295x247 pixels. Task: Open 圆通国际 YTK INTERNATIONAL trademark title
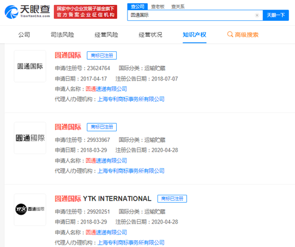103,198
